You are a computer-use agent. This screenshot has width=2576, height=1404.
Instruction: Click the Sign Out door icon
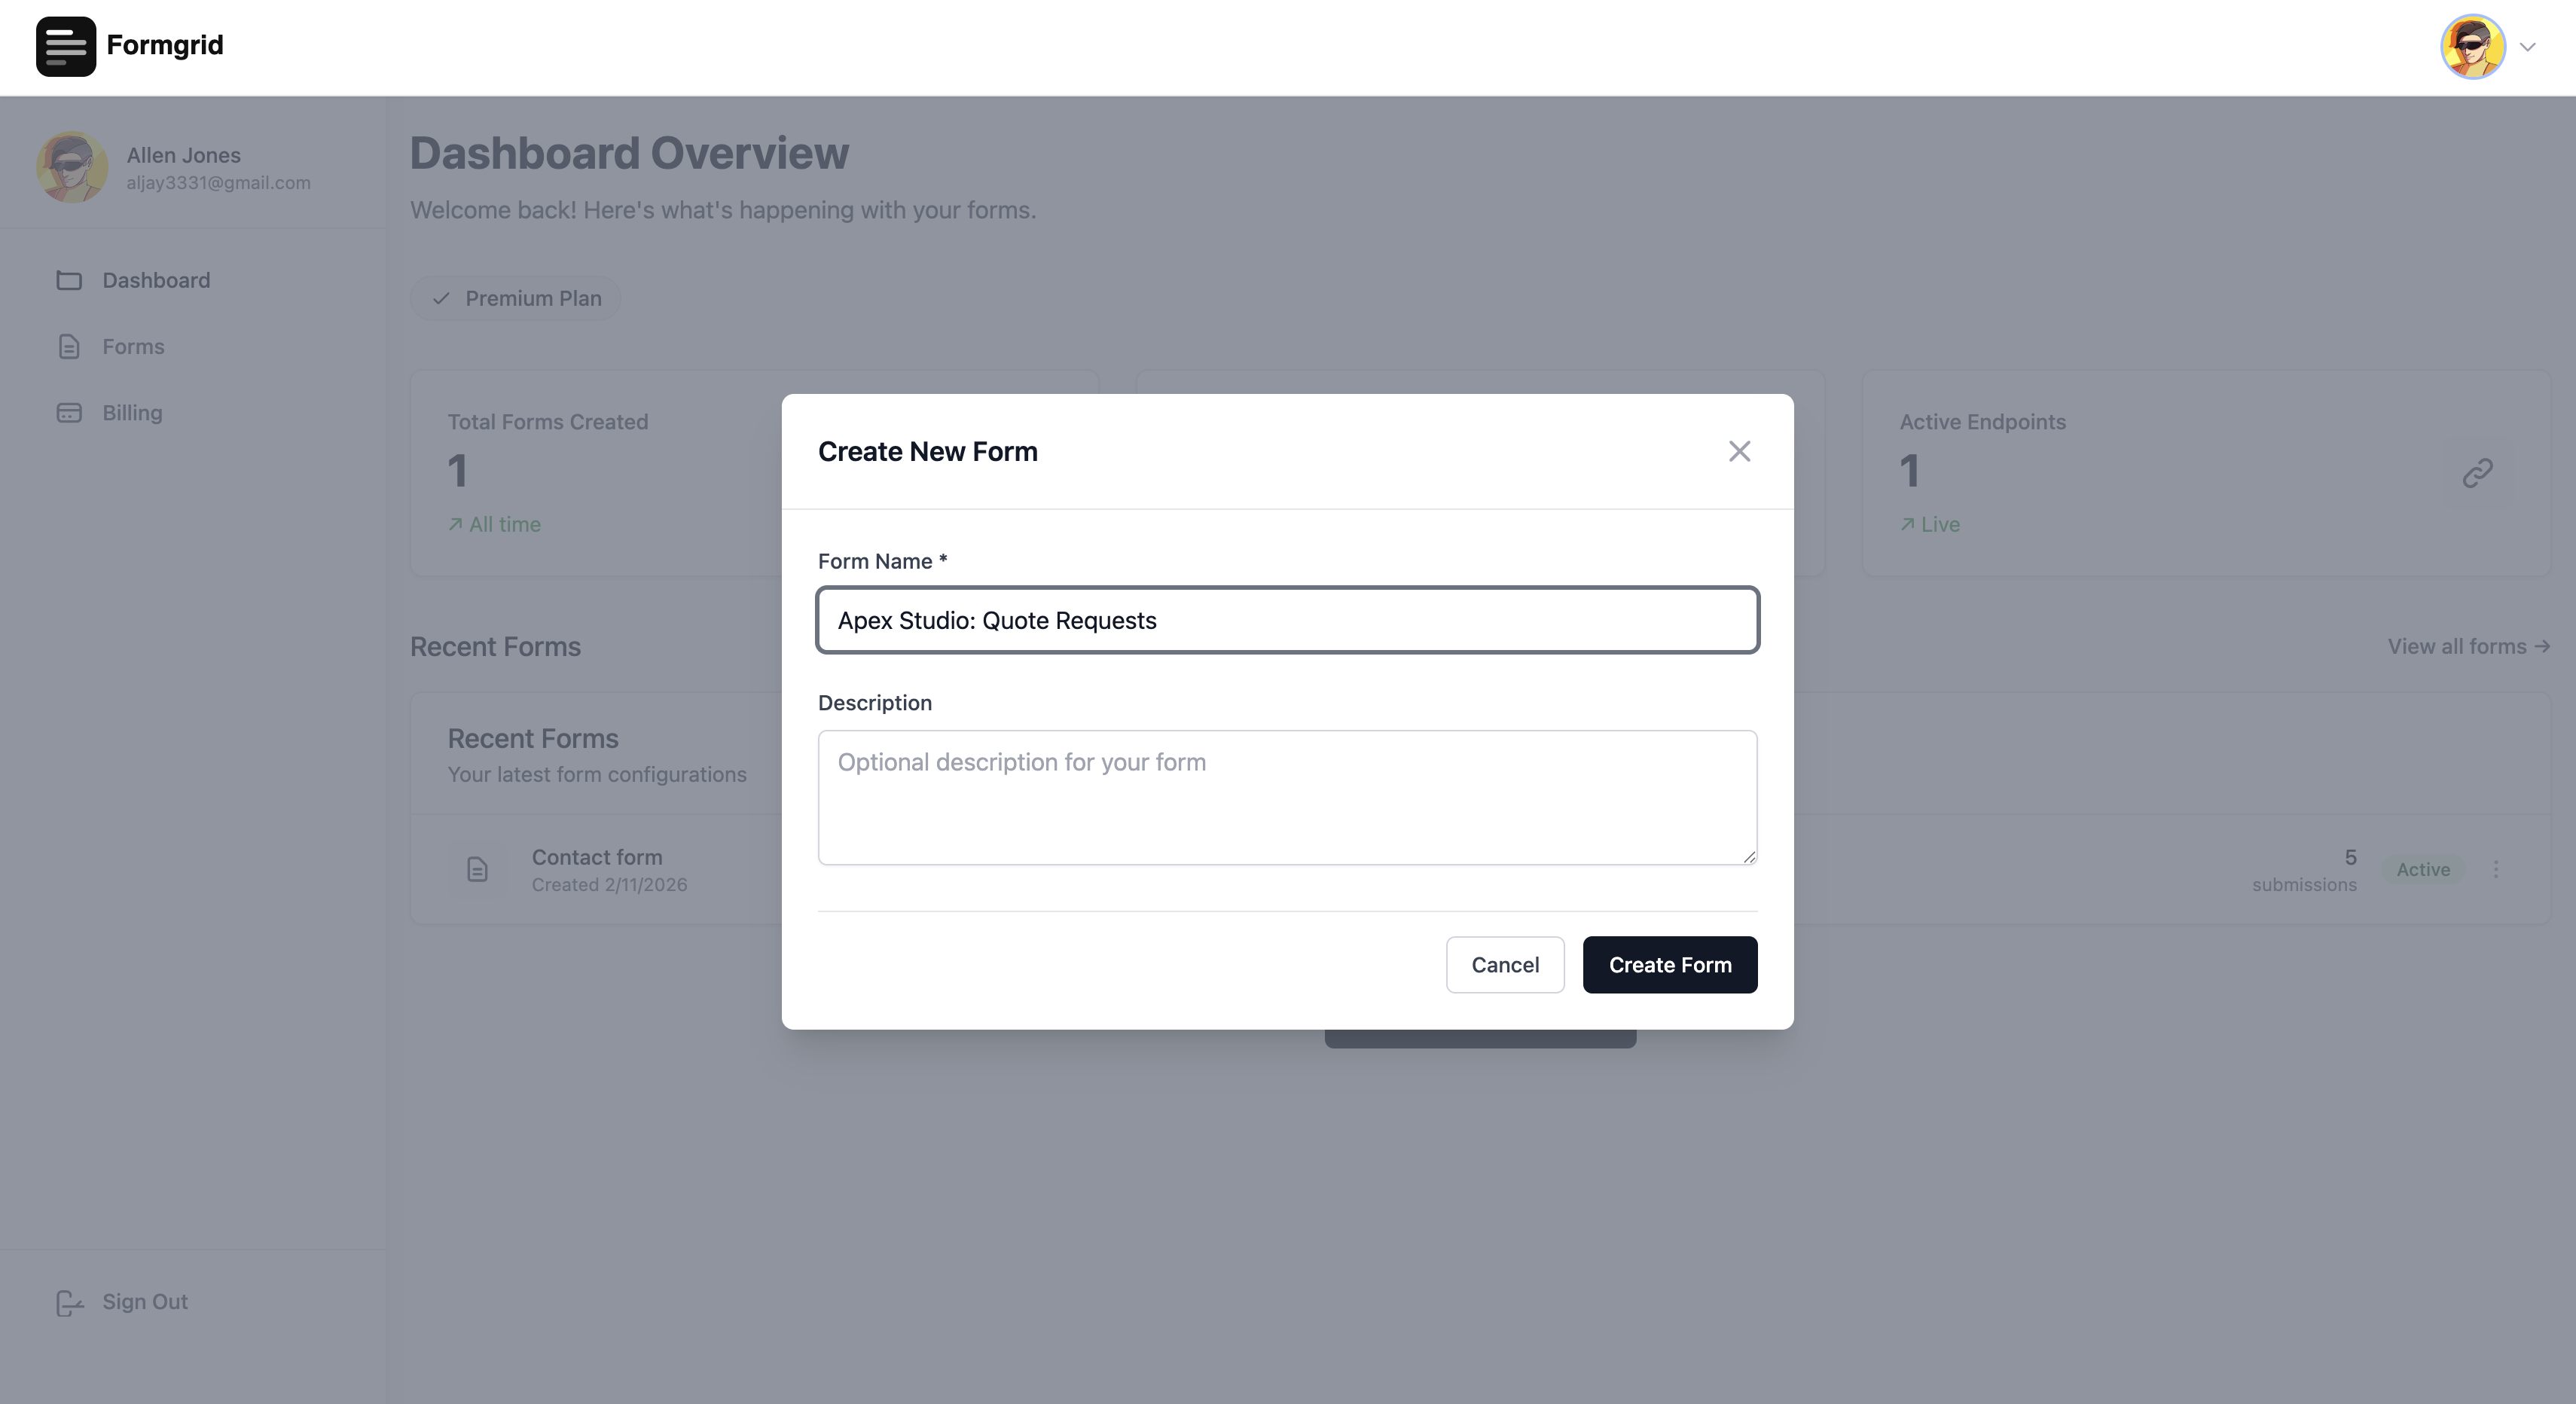[69, 1303]
